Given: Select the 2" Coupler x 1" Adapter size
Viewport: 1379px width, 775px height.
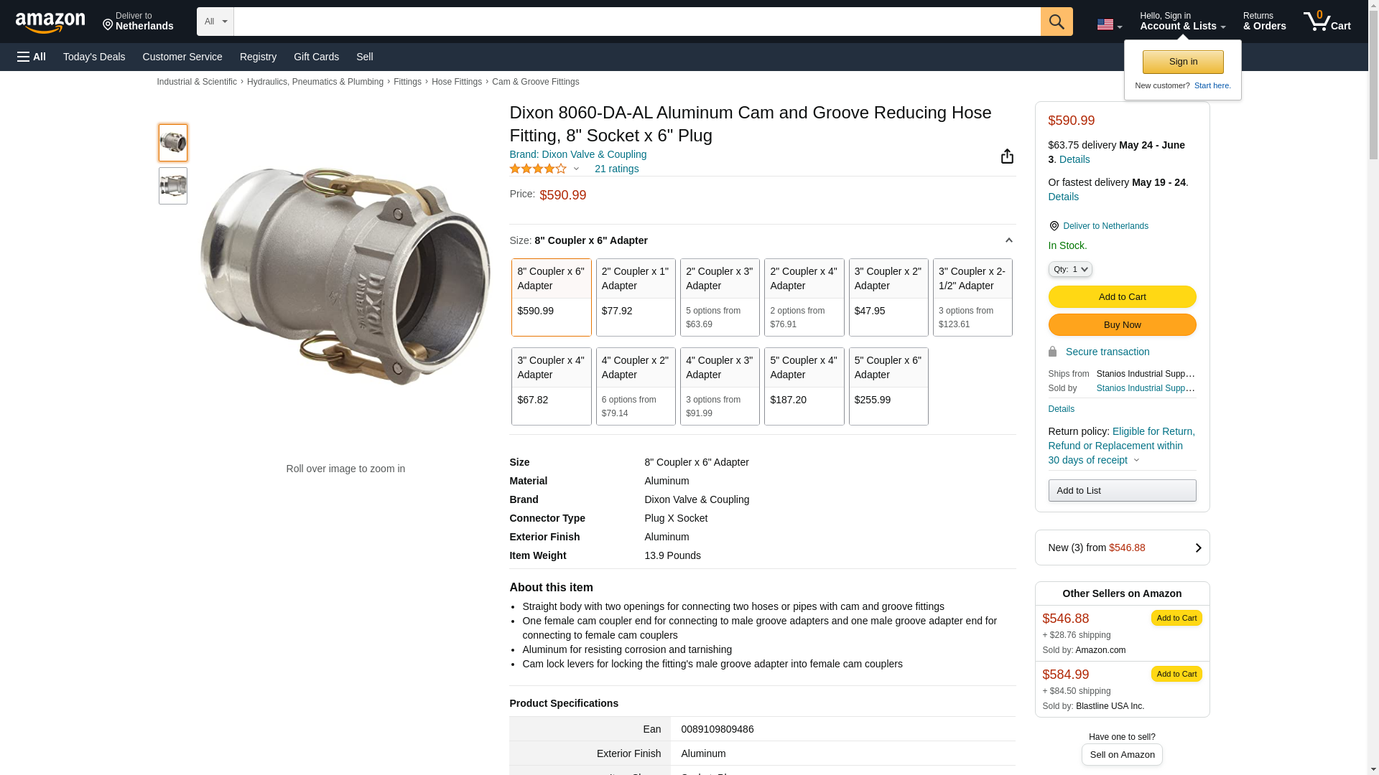Looking at the screenshot, I should pos(636,297).
